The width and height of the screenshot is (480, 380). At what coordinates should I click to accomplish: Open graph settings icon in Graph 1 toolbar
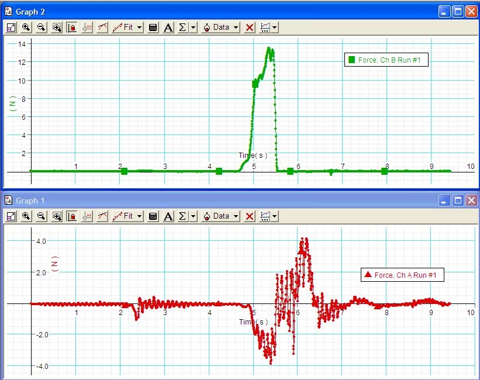(264, 216)
